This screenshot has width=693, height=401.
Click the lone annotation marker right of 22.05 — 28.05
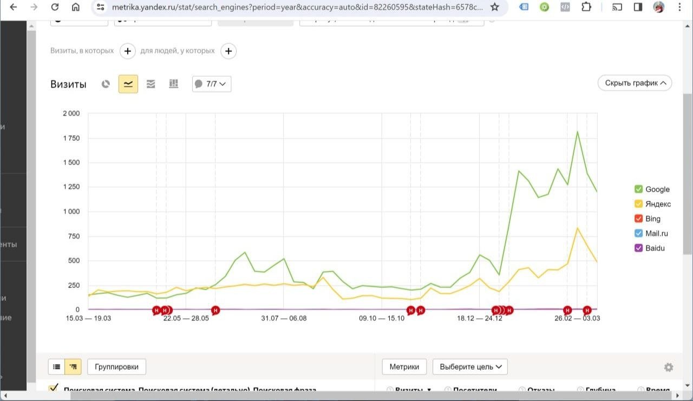pos(215,310)
